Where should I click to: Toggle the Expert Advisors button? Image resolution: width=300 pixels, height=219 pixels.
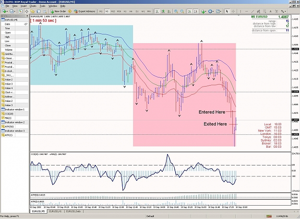coord(84,11)
